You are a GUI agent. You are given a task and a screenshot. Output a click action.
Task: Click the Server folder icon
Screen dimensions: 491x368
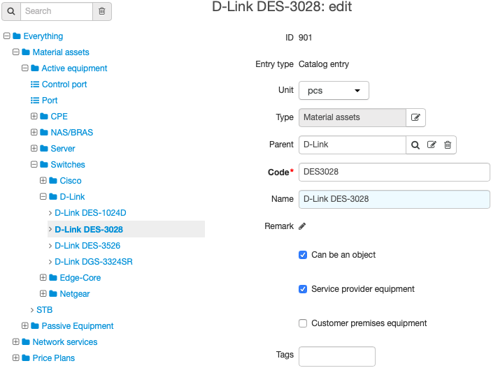pyautogui.click(x=44, y=148)
